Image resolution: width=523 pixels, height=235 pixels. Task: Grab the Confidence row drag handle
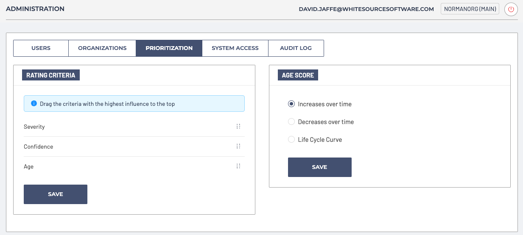(x=238, y=147)
